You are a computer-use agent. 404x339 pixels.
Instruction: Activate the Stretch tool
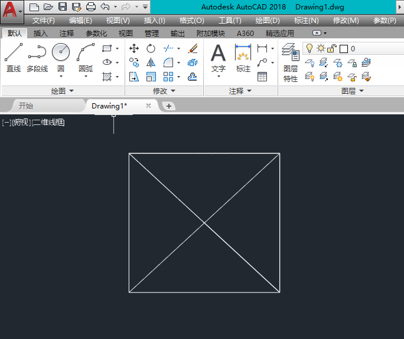(134, 77)
